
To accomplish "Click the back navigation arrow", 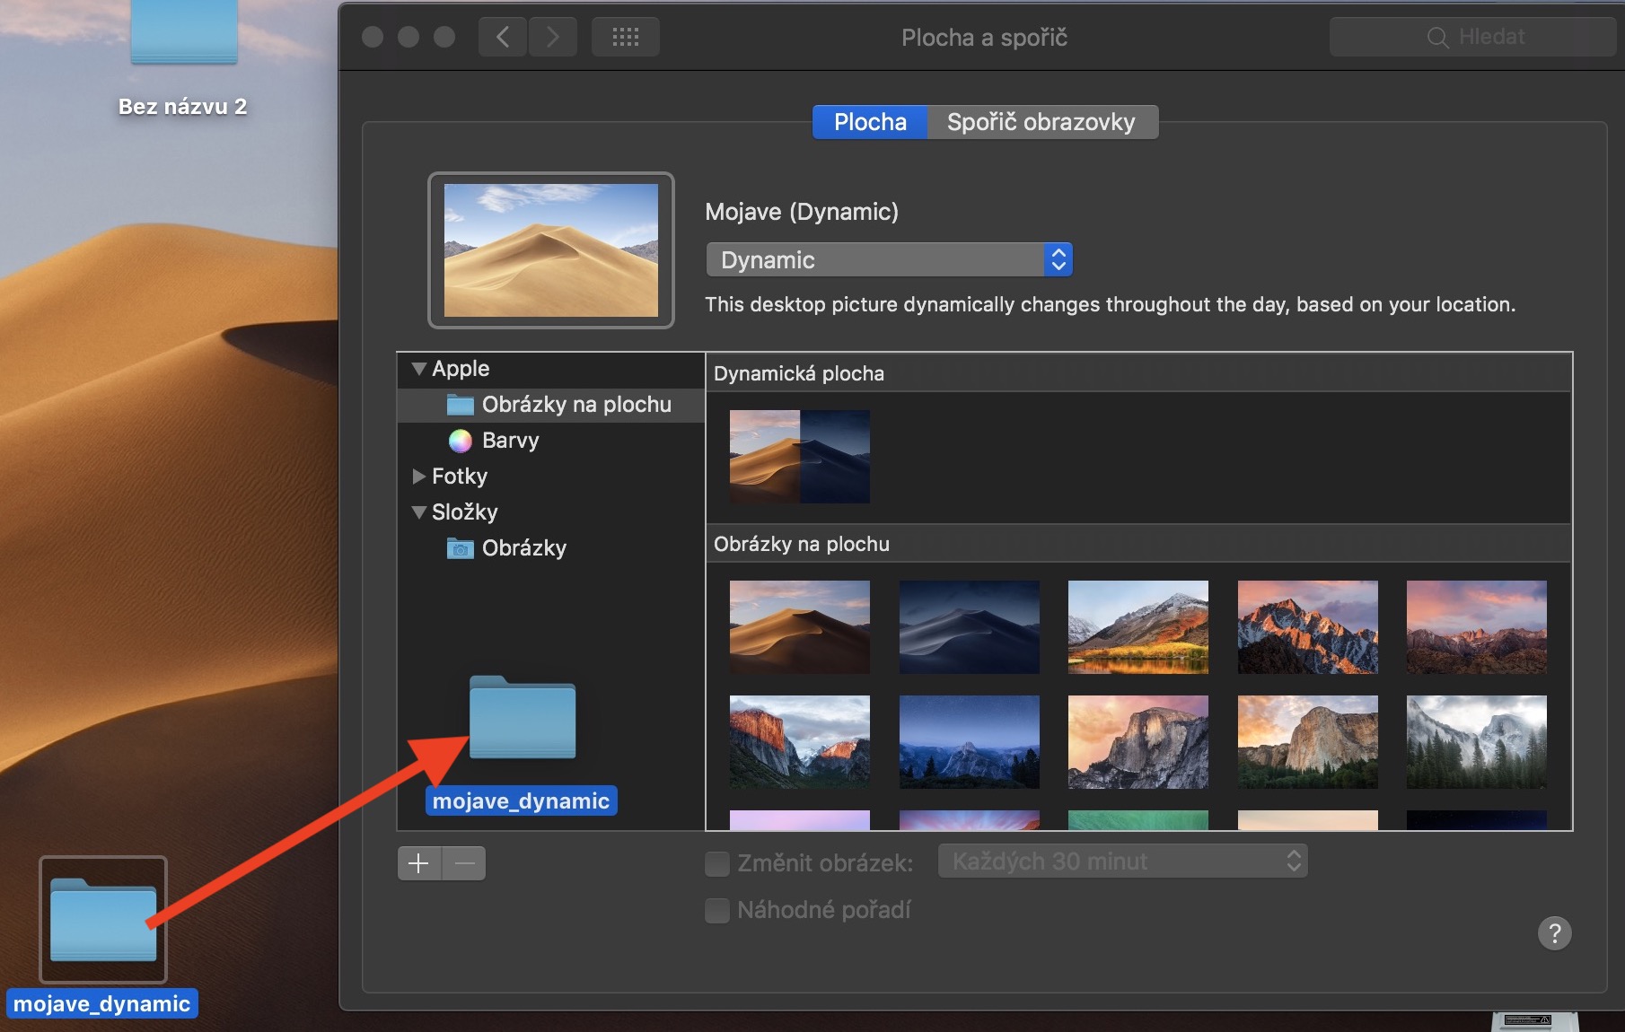I will pos(502,37).
